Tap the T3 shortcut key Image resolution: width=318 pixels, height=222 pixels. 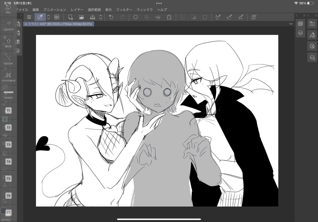[8, 144]
